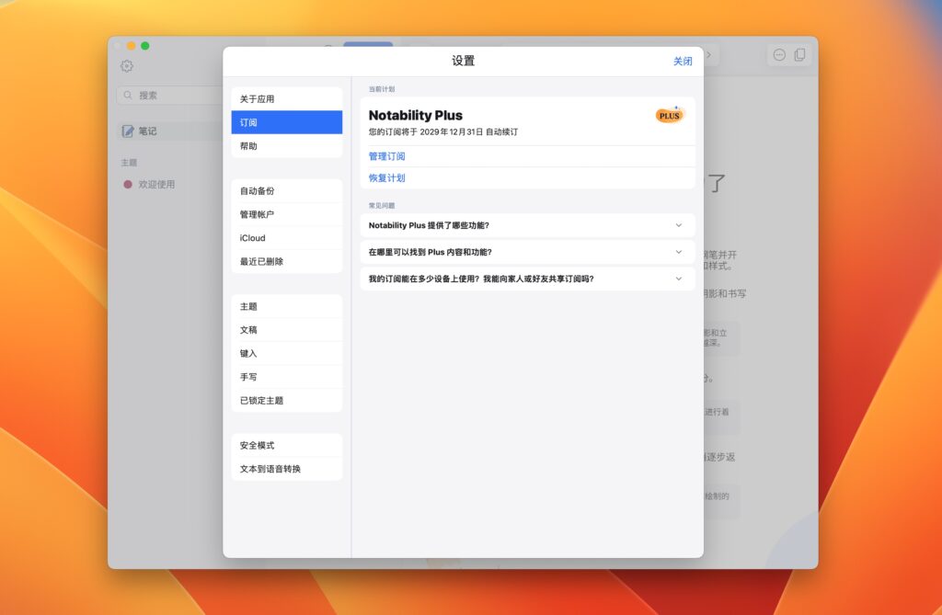Viewport: 942px width, 615px height.
Task: Click the page-copy icon in the top toolbar
Action: click(798, 54)
